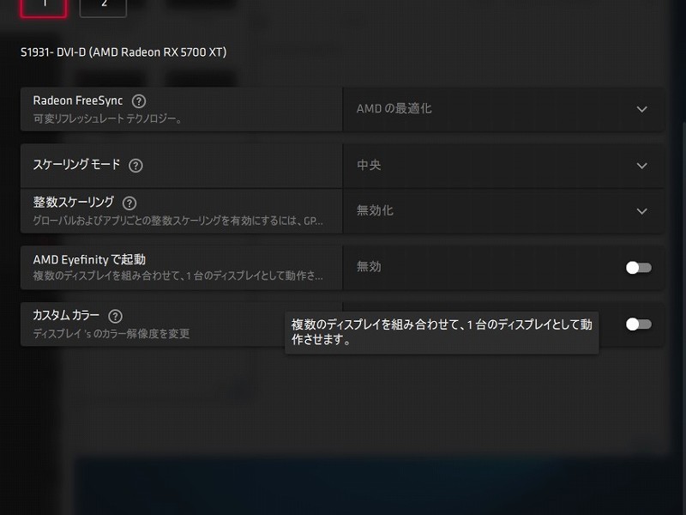Click カスタム カラー label
The height and width of the screenshot is (515, 686).
[66, 315]
